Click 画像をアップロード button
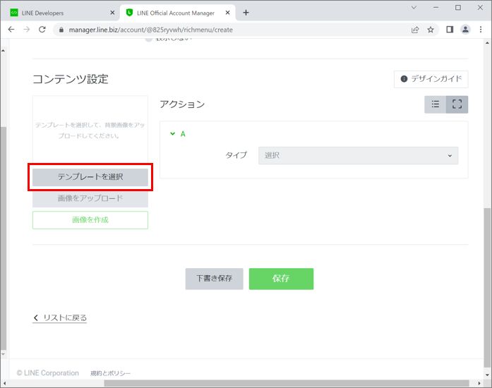492x388 pixels. 90,198
